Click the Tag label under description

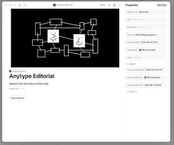pyautogui.click(x=23, y=89)
